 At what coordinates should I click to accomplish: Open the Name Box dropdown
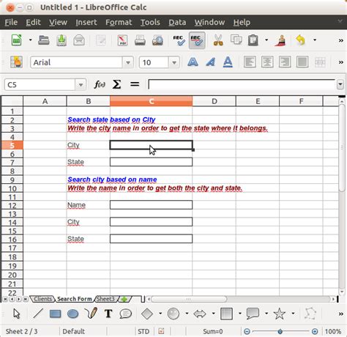tap(81, 85)
